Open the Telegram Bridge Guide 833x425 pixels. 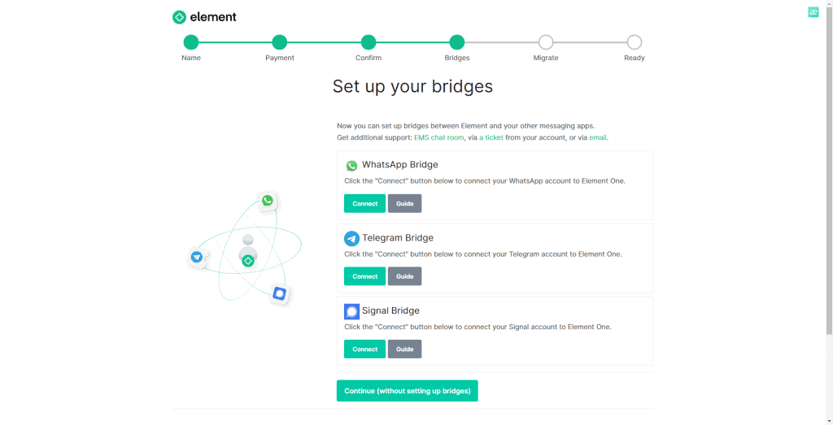pos(405,276)
